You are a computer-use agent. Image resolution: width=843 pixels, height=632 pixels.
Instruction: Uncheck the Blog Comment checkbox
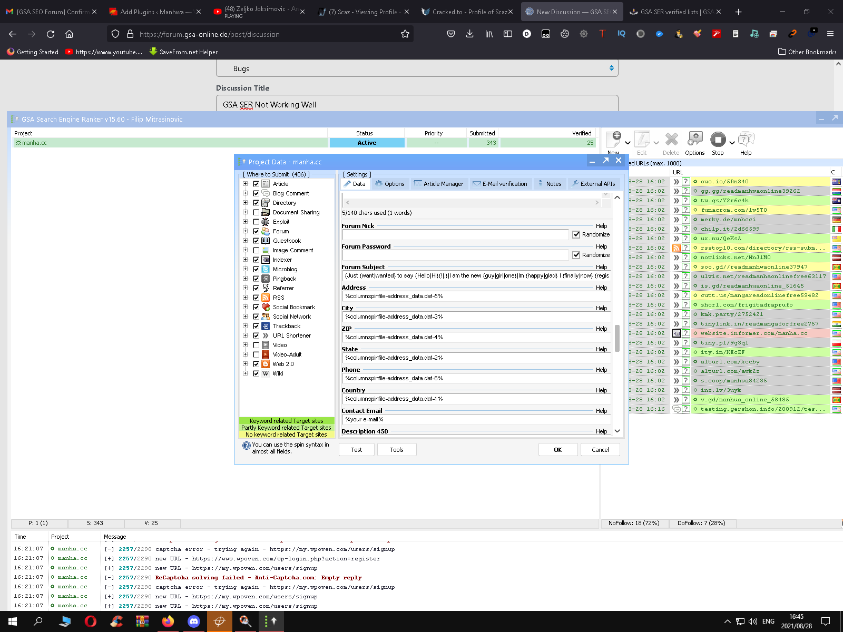(x=256, y=193)
